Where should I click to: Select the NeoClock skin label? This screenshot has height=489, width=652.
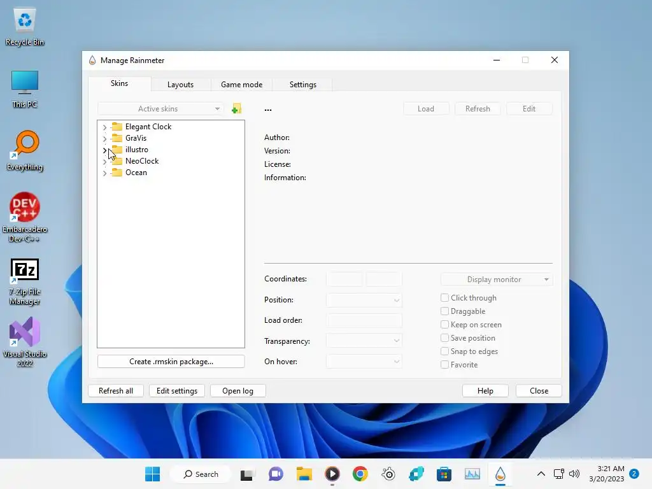pyautogui.click(x=142, y=161)
